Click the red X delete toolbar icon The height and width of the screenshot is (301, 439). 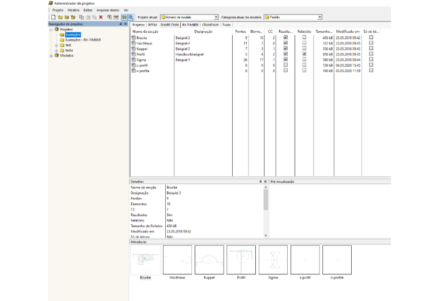click(101, 17)
